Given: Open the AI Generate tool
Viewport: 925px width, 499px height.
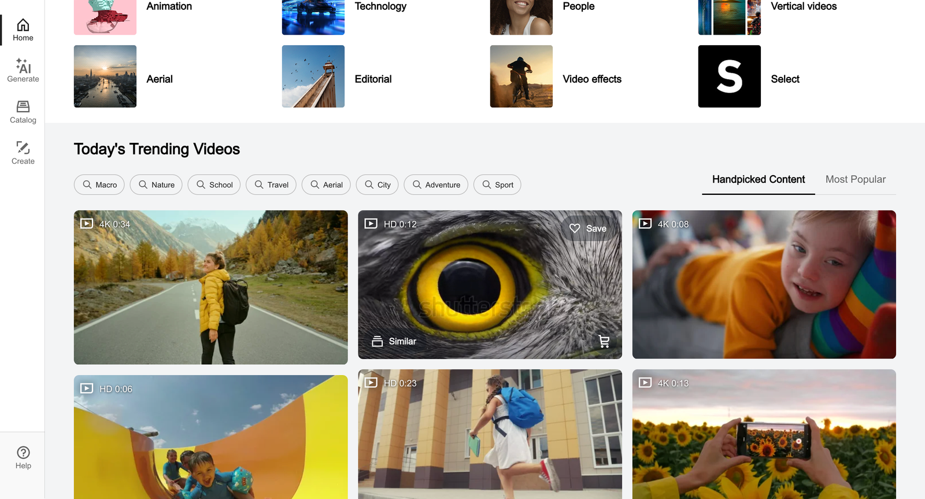Looking at the screenshot, I should (23, 71).
